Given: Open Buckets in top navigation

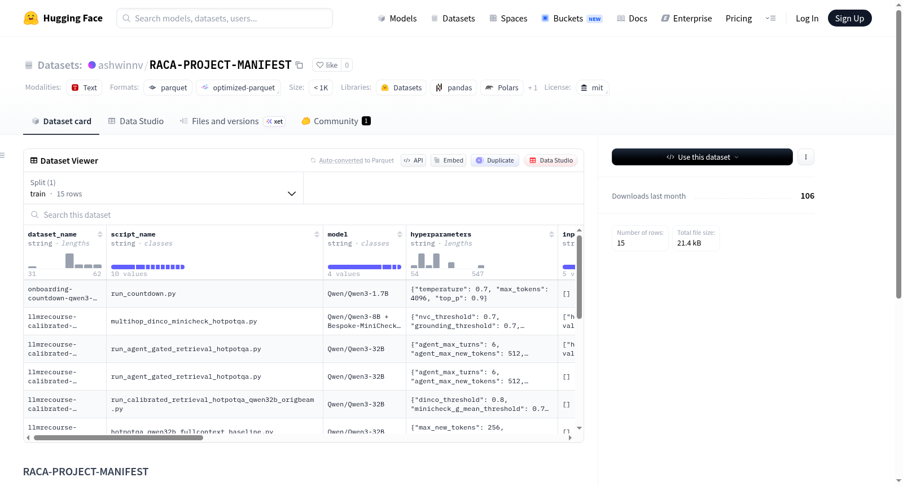Looking at the screenshot, I should pos(572,18).
